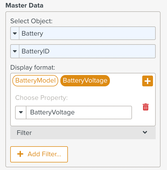Select the highlighted BatteryVoltage chip
This screenshot has height=170, width=167.
[85, 80]
